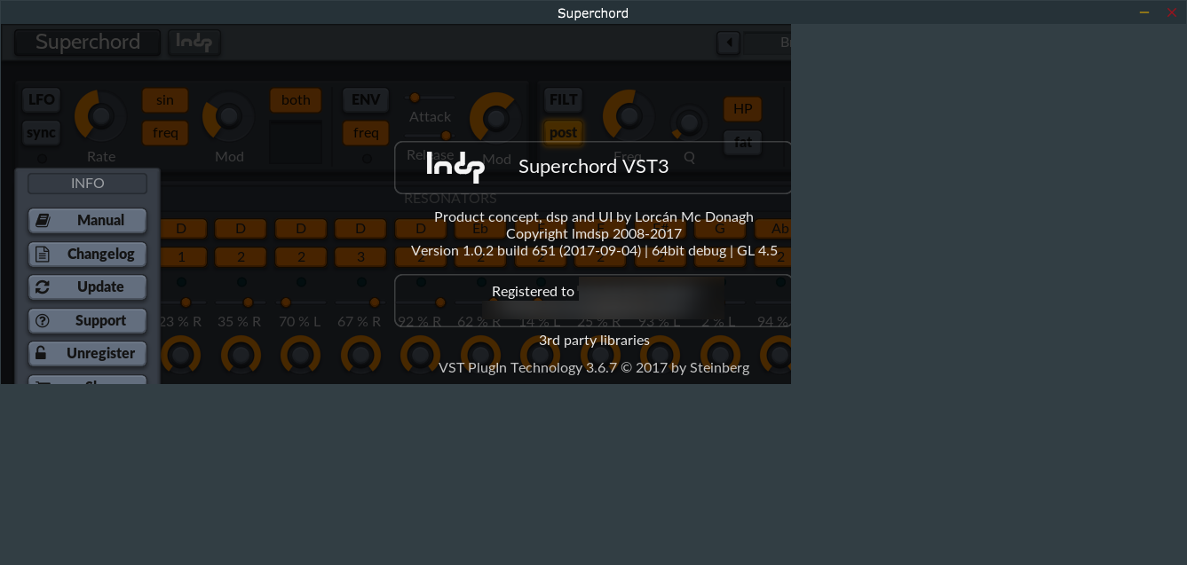Viewport: 1187px width, 565px height.
Task: Open the Changelog document entry
Action: click(87, 254)
